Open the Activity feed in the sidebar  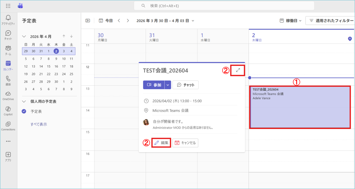tap(8, 20)
